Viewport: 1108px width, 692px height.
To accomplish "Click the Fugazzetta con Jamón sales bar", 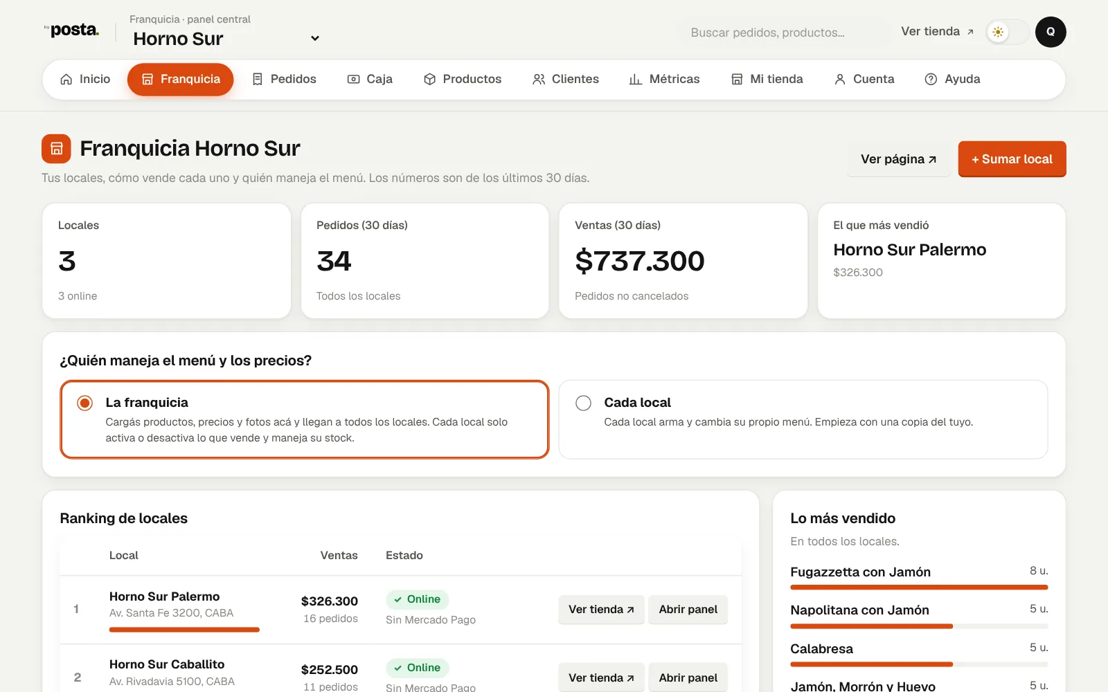I will click(x=919, y=588).
